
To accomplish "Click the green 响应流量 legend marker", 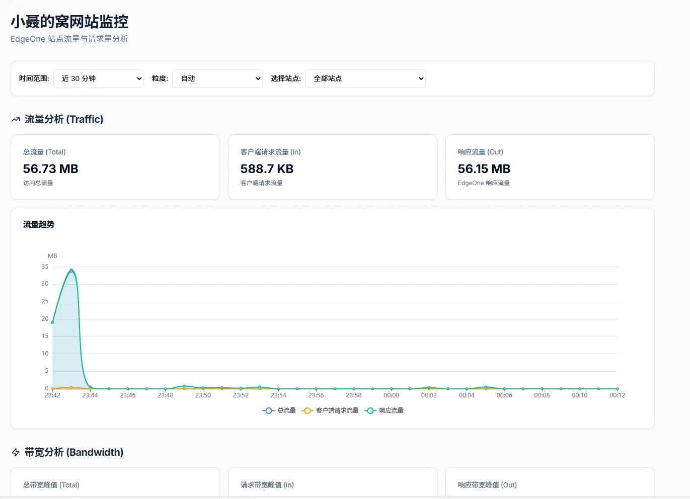I will [370, 410].
